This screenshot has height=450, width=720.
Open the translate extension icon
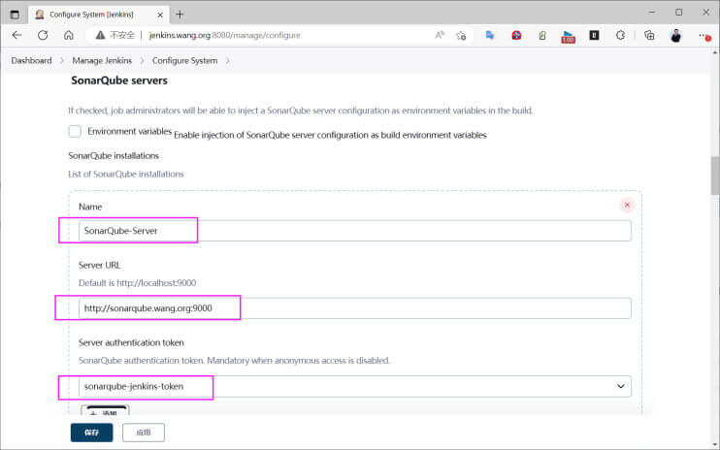(490, 35)
